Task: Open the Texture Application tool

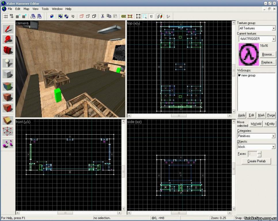Action: point(8,86)
